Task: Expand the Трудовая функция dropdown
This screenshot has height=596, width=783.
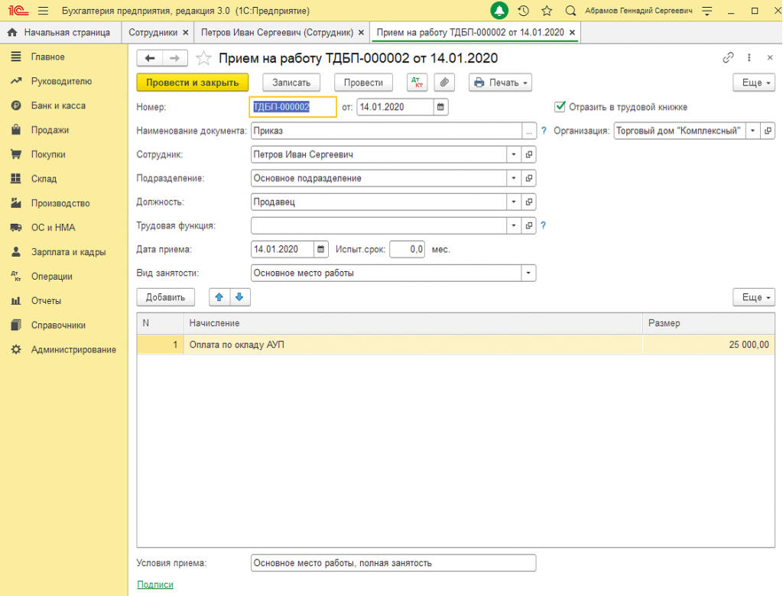Action: coord(513,225)
